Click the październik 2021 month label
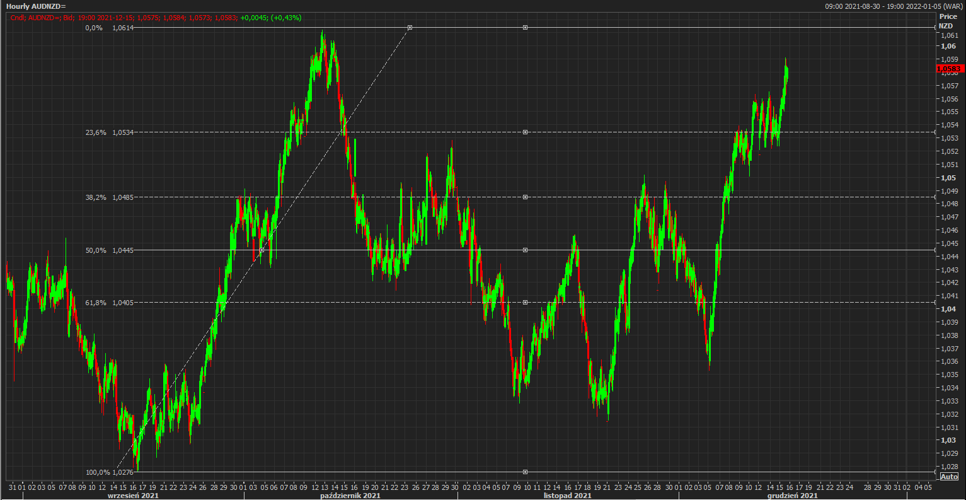Image resolution: width=966 pixels, height=500 pixels. 350,496
